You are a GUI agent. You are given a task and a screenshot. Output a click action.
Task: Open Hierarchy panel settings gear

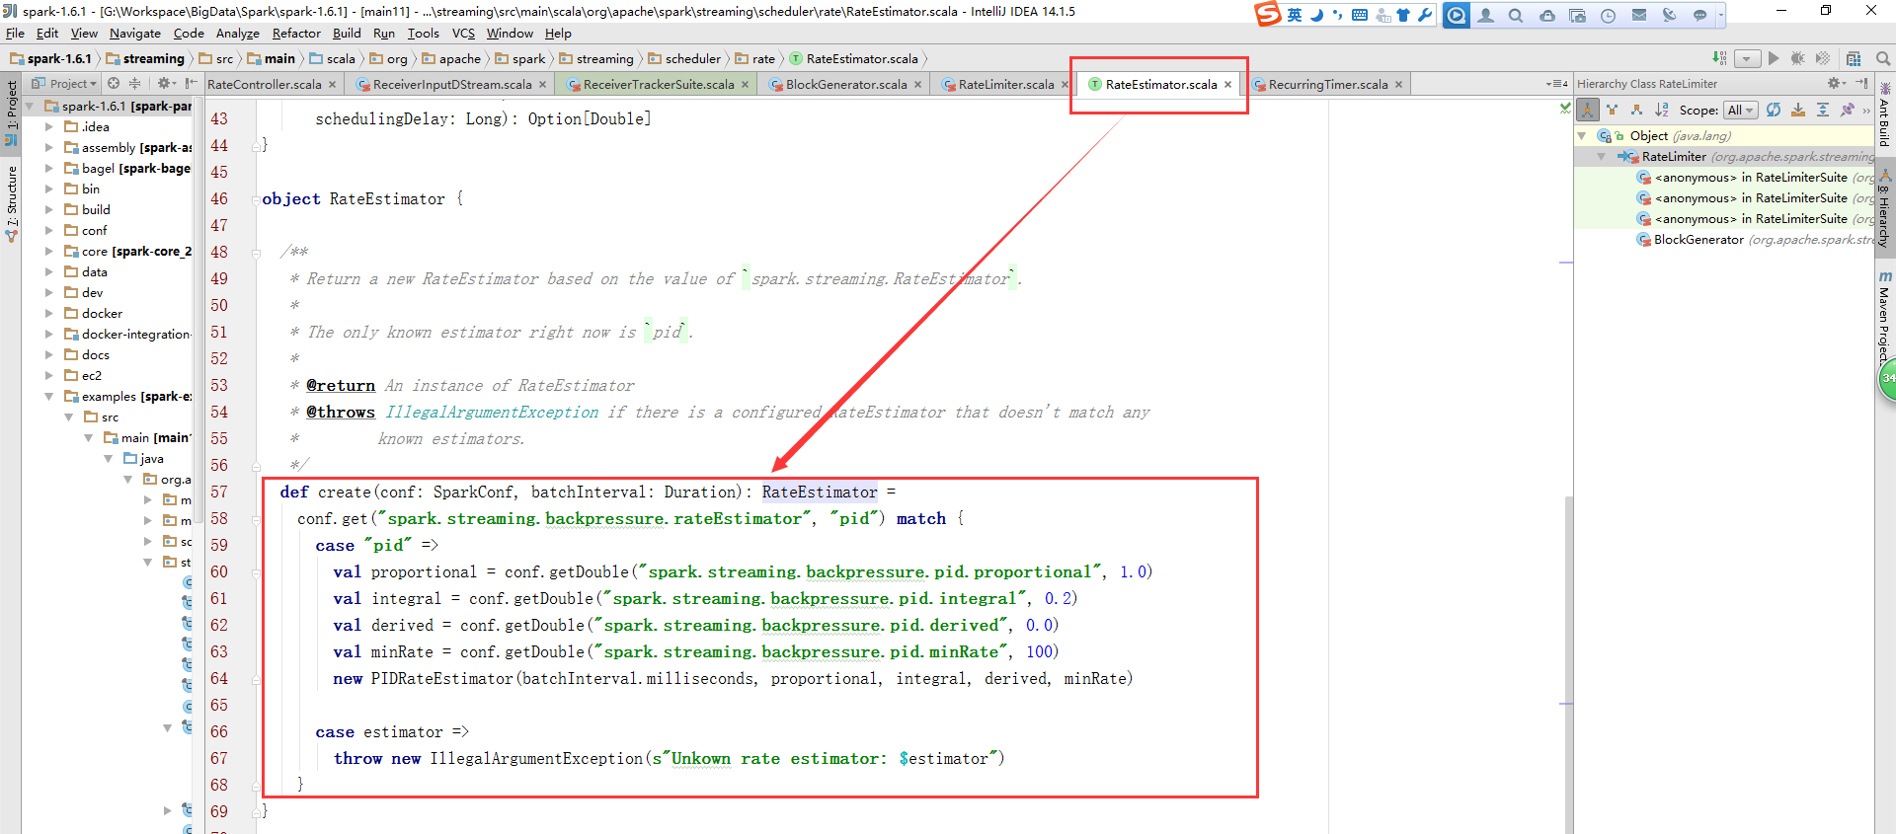[x=1836, y=83]
